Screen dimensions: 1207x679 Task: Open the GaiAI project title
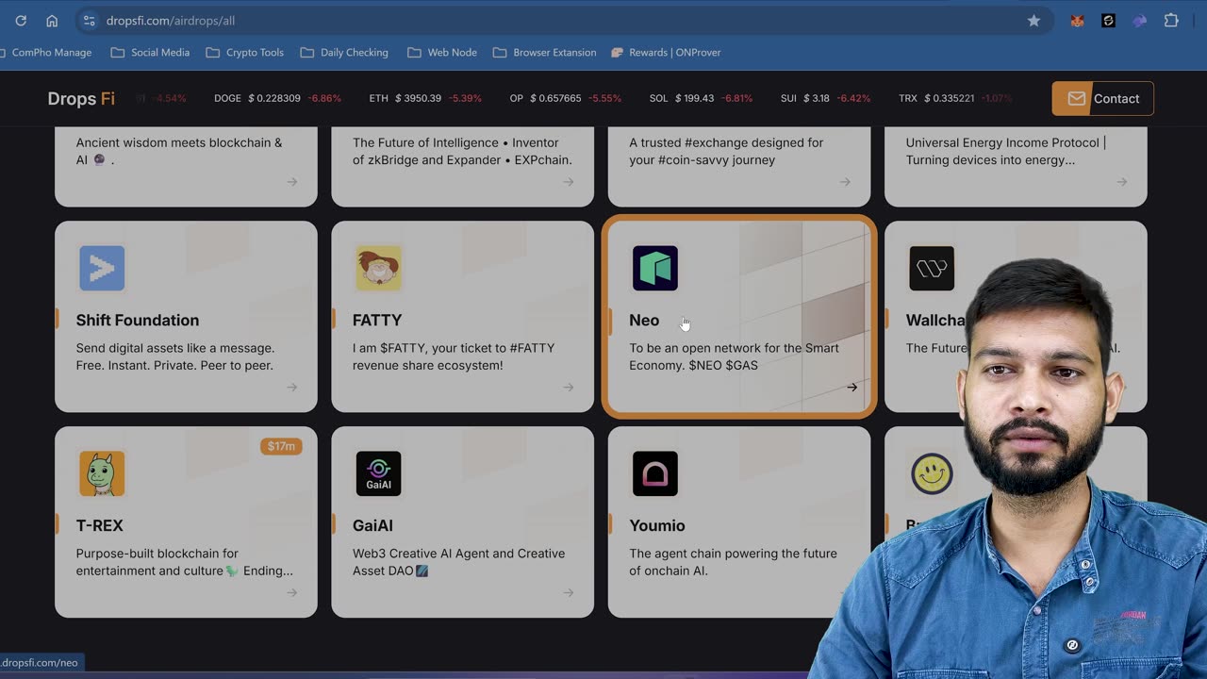click(x=372, y=525)
